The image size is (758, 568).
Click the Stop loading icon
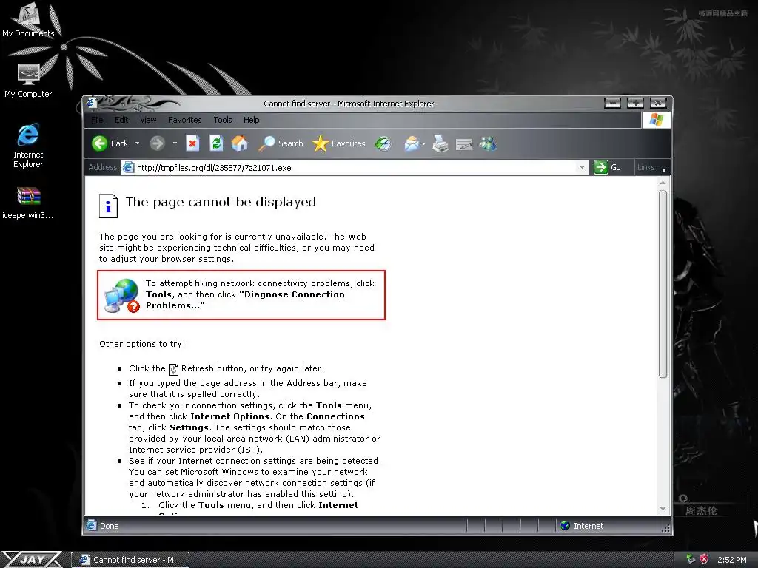tap(192, 143)
